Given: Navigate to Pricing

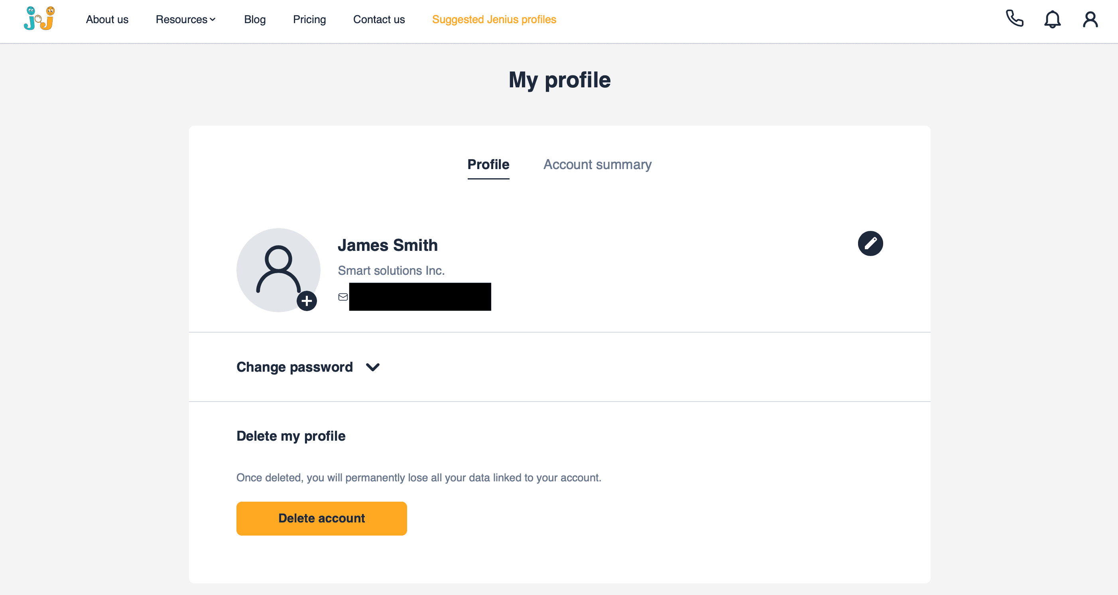Looking at the screenshot, I should click(x=309, y=20).
